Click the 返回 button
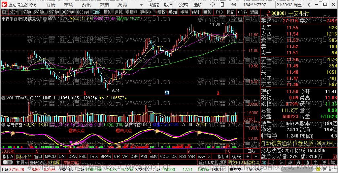 (x=254, y=12)
